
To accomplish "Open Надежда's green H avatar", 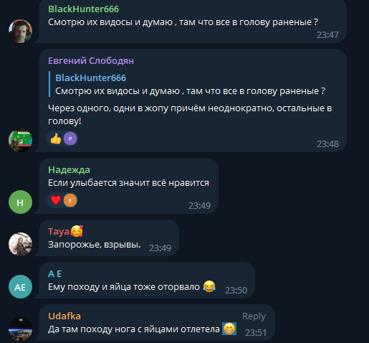I will 20,202.
